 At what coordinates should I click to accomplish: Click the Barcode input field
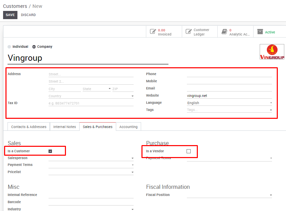click(91, 202)
